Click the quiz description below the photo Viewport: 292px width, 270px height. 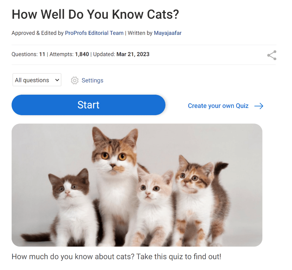pyautogui.click(x=116, y=257)
